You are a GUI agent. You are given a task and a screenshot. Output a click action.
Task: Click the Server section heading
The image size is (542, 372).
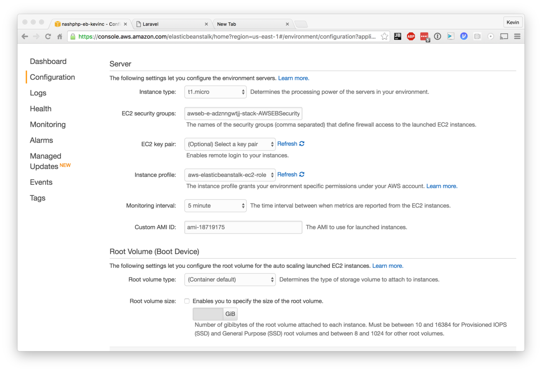120,64
